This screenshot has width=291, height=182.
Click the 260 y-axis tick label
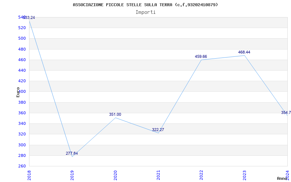coord(22,166)
